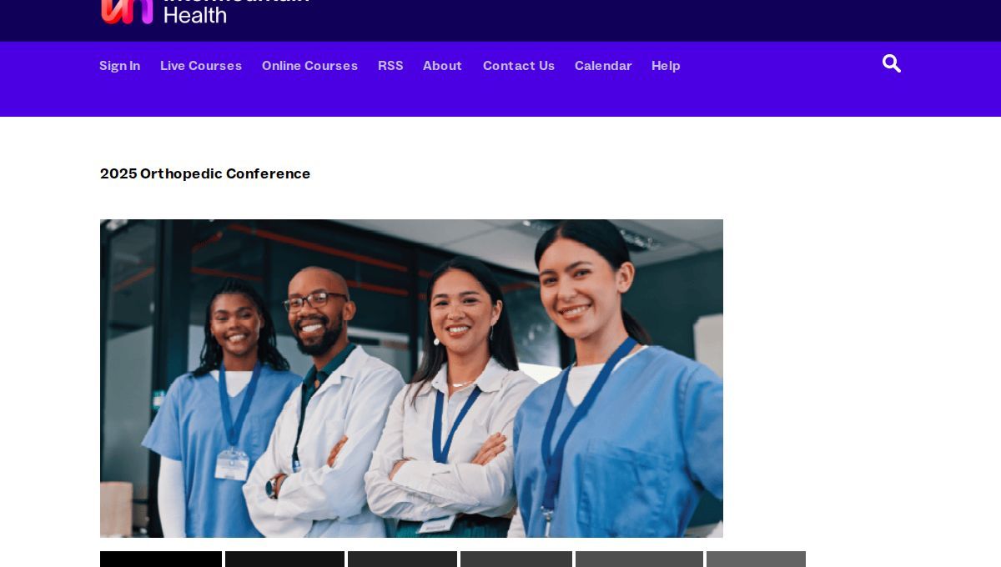Open Online Courses menu item
Viewport: 1001px width, 567px height.
[309, 66]
